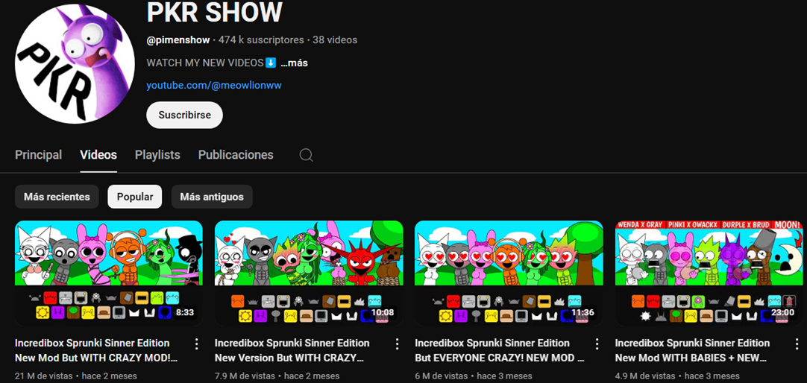Select the Más recientes filter chip

tap(57, 197)
